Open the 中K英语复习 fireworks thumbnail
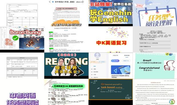The height and width of the screenshot is (105, 177). pos(111,39)
